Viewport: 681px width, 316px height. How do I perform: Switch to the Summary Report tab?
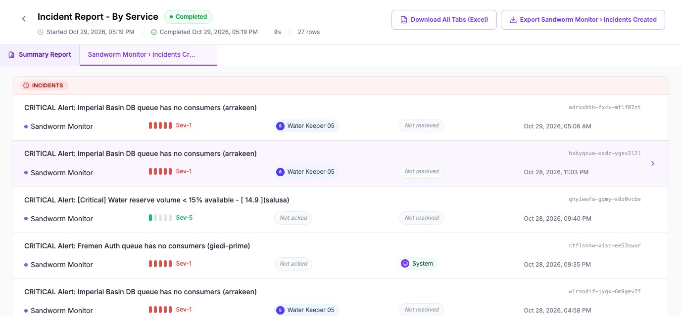[40, 55]
